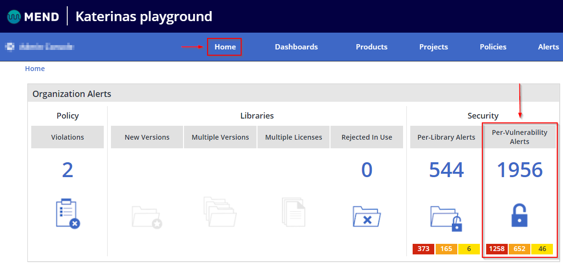Viewport: 563px width, 264px height.
Task: Click the Home breadcrumb link
Action: coord(35,69)
